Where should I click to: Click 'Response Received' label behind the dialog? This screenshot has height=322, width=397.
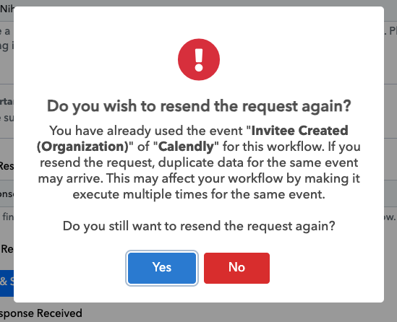pyautogui.click(x=41, y=313)
